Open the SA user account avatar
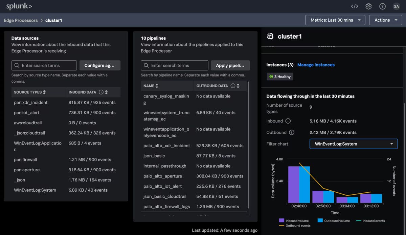The width and height of the screenshot is (406, 235). coord(396,6)
